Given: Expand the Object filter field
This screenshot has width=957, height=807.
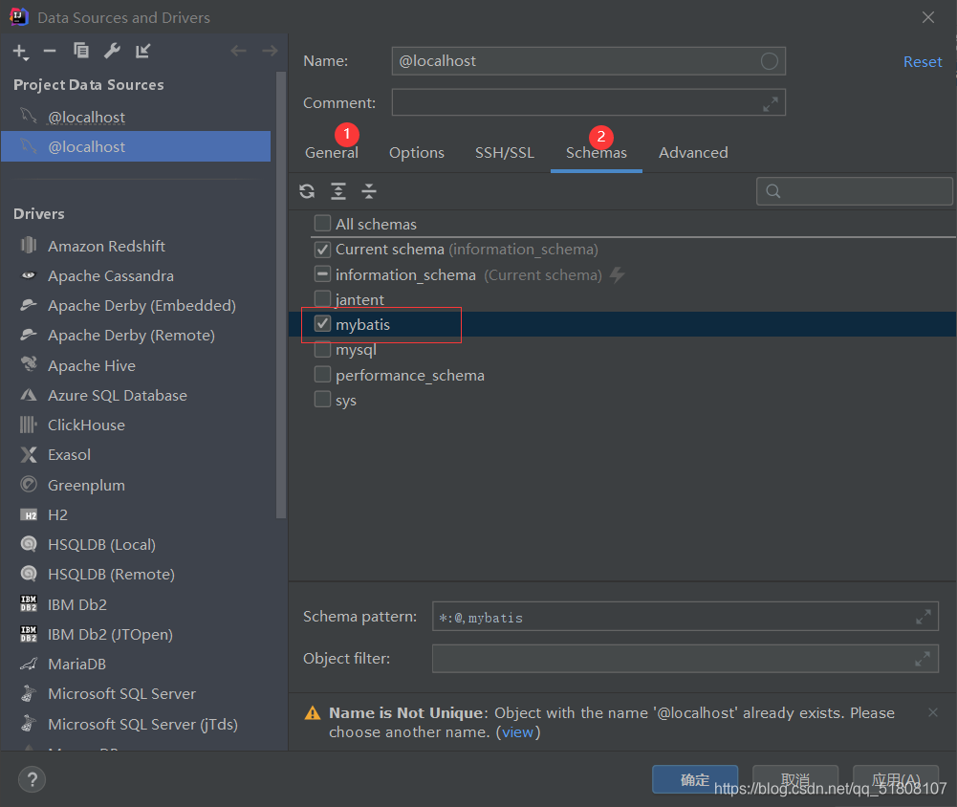Looking at the screenshot, I should click(x=923, y=658).
